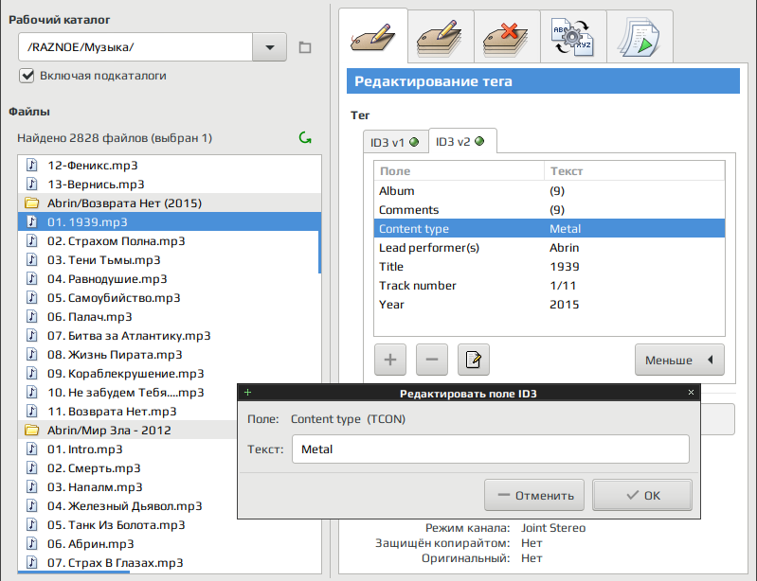Select file 03. Напалм.mp3
Image resolution: width=757 pixels, height=581 pixels.
(x=128, y=487)
